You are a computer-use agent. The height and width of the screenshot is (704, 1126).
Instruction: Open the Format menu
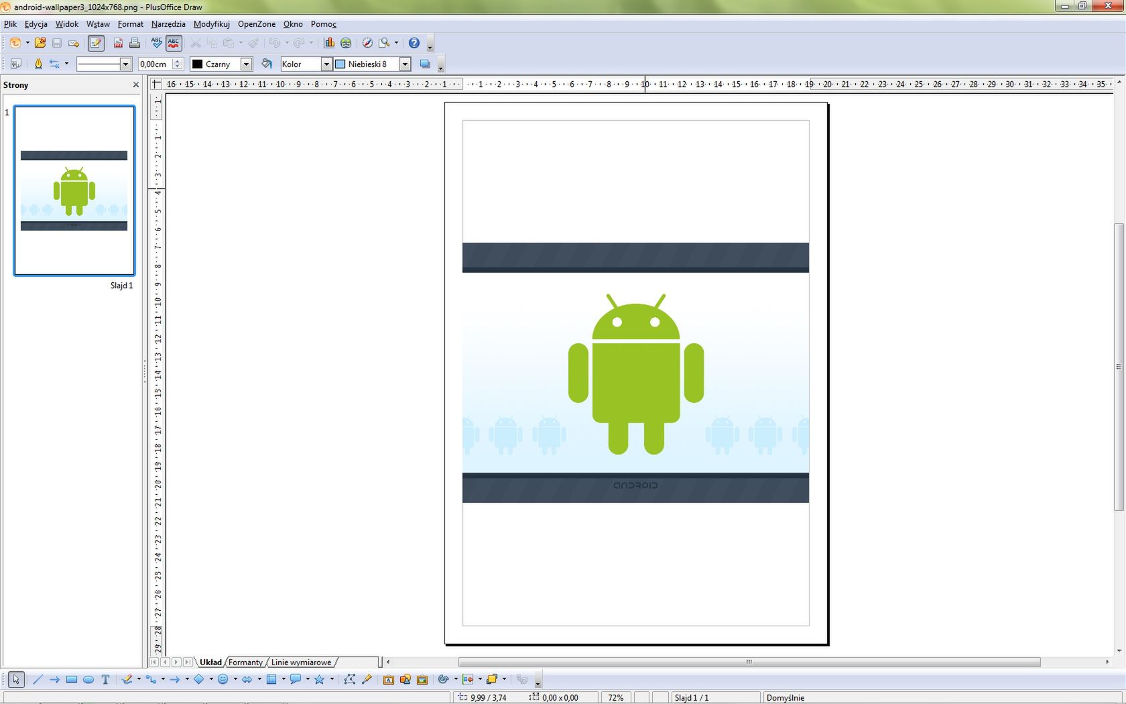tap(130, 23)
